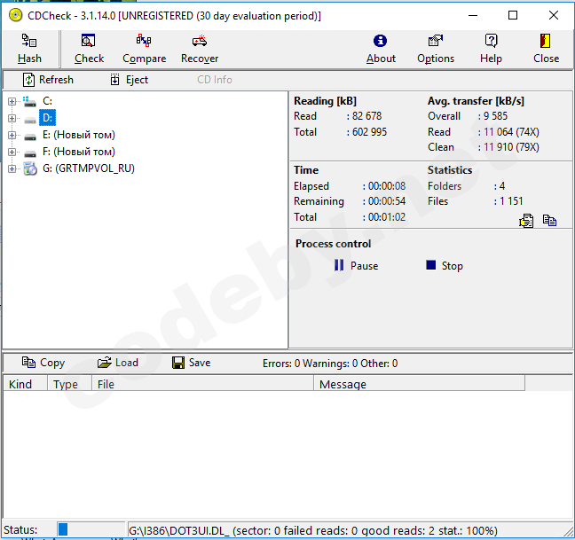The width and height of the screenshot is (575, 540).
Task: Click the statistics notes icon
Action: (526, 221)
